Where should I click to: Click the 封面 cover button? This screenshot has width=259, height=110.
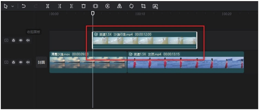41,62
